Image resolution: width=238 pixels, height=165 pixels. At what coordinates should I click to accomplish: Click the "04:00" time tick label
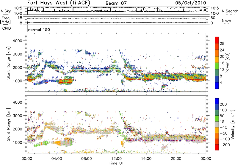pyautogui.click(x=57, y=159)
